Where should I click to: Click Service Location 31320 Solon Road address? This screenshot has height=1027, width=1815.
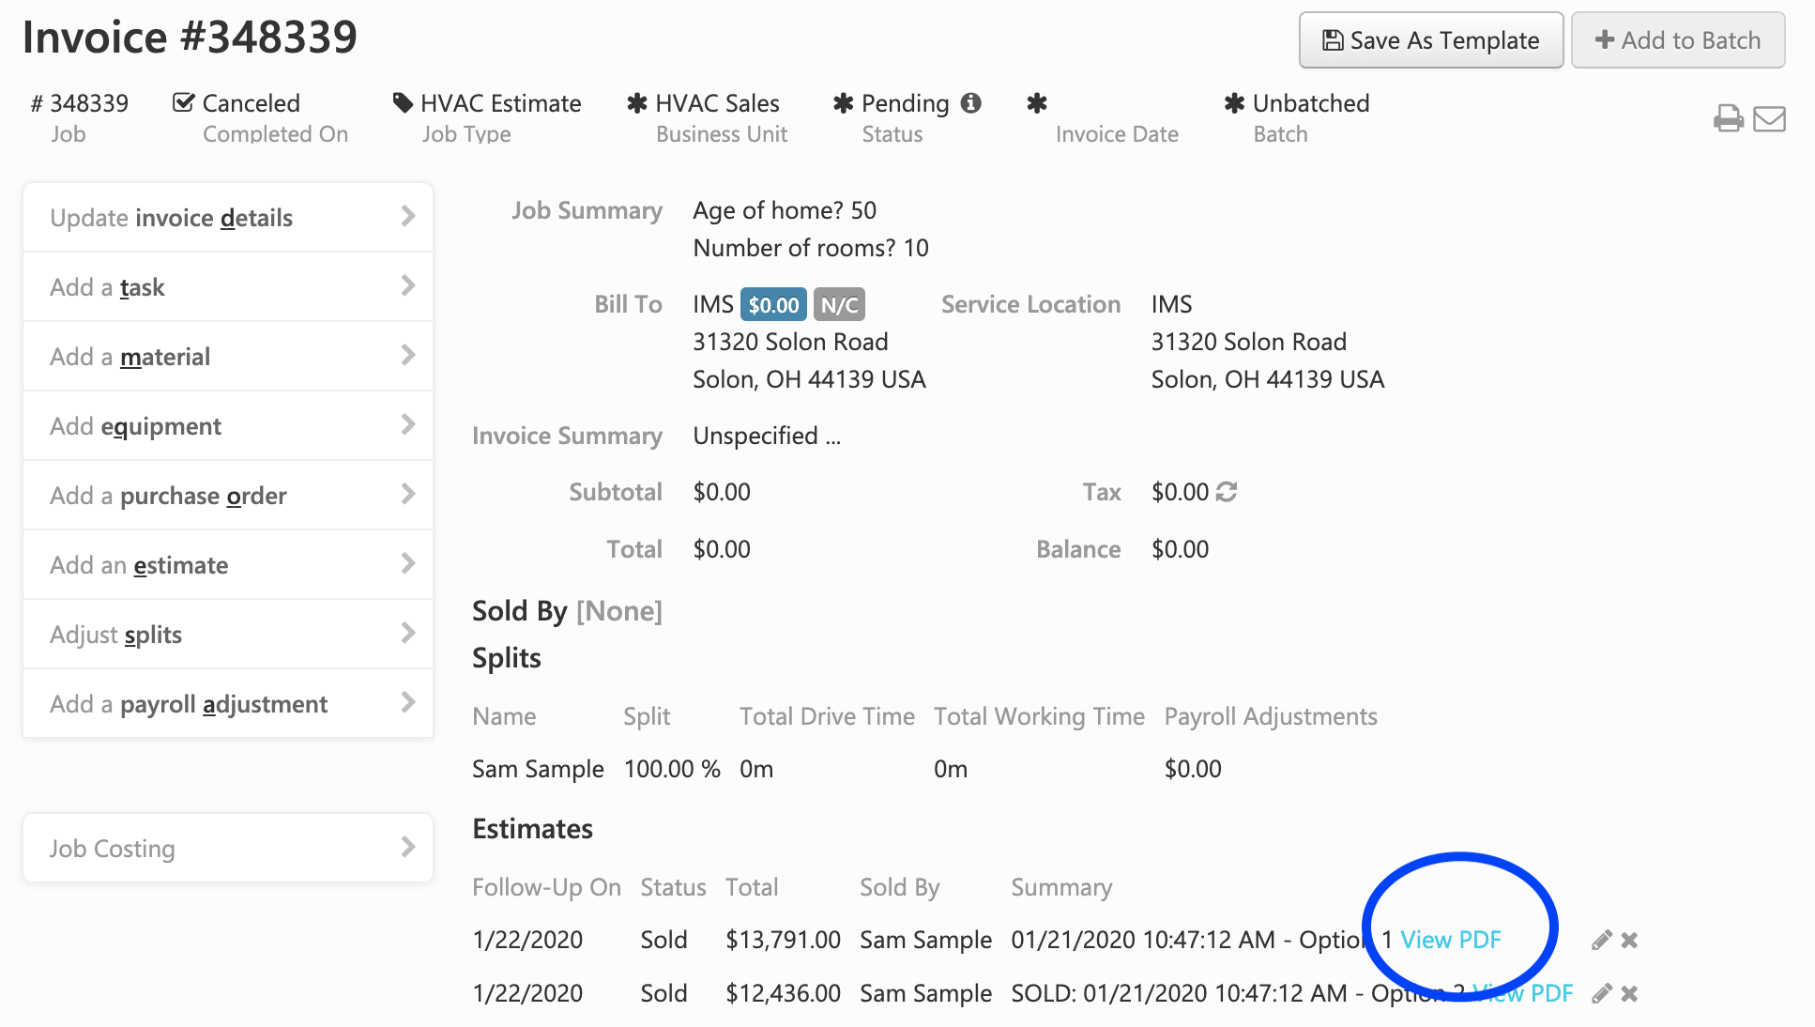coord(1249,342)
